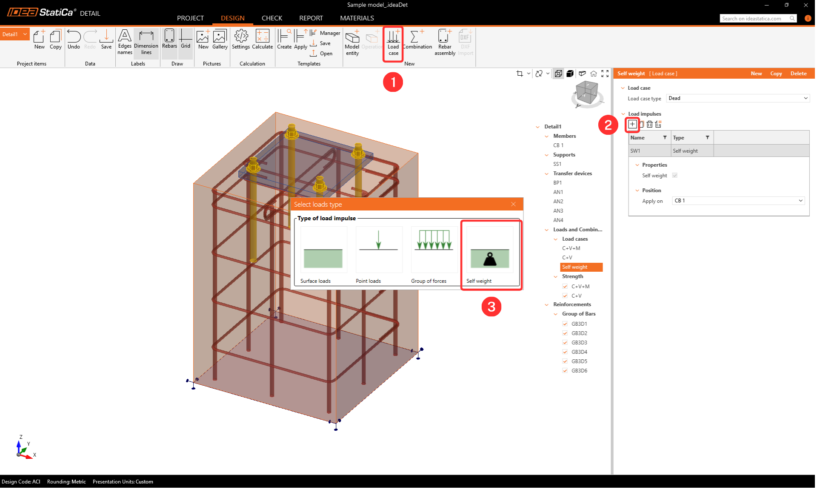Viewport: 817px width, 489px height.
Task: Add new load impulse plus icon
Action: [x=632, y=124]
